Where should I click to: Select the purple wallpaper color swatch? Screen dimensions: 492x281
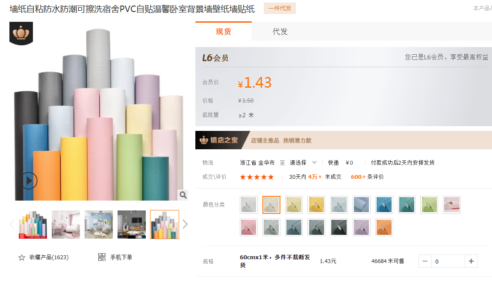(361, 227)
